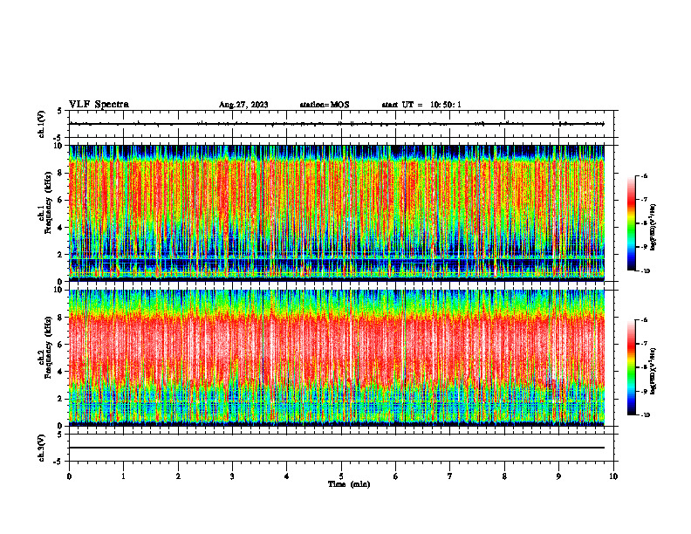This screenshot has width=691, height=534.
Task: Select the date label "Aug.27, 2023"
Action: (243, 105)
